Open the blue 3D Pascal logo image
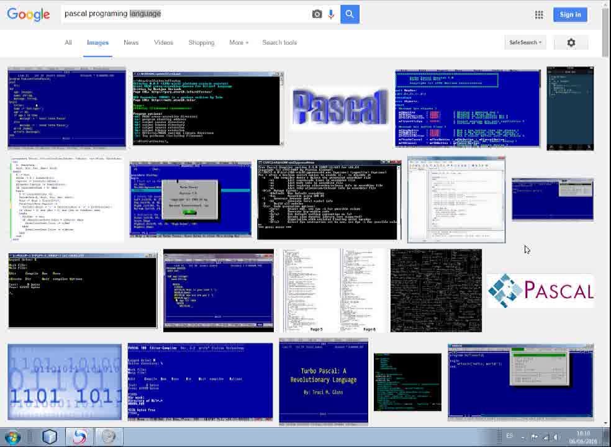This screenshot has width=611, height=447. [340, 107]
